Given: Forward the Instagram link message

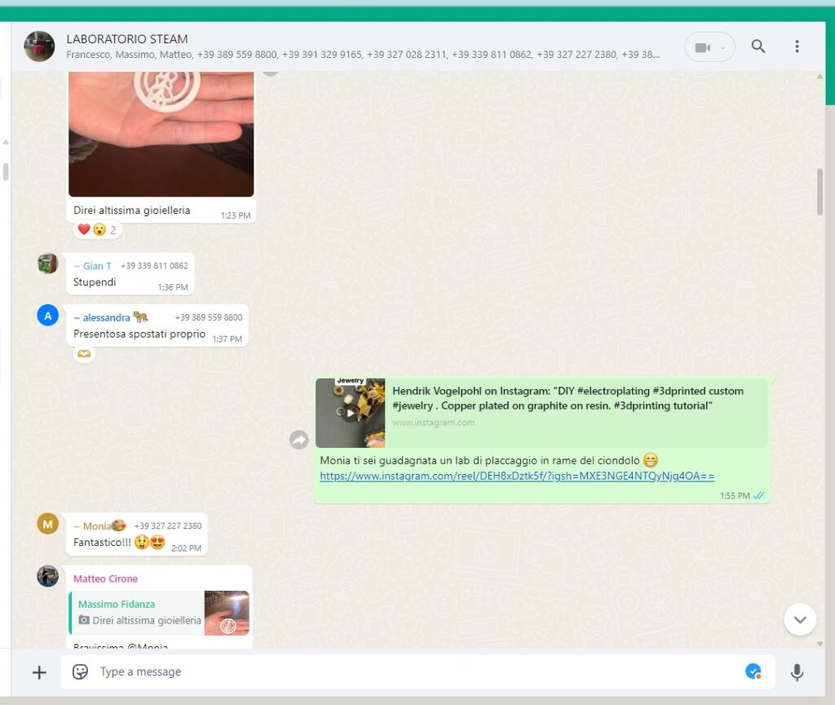Looking at the screenshot, I should tap(298, 440).
